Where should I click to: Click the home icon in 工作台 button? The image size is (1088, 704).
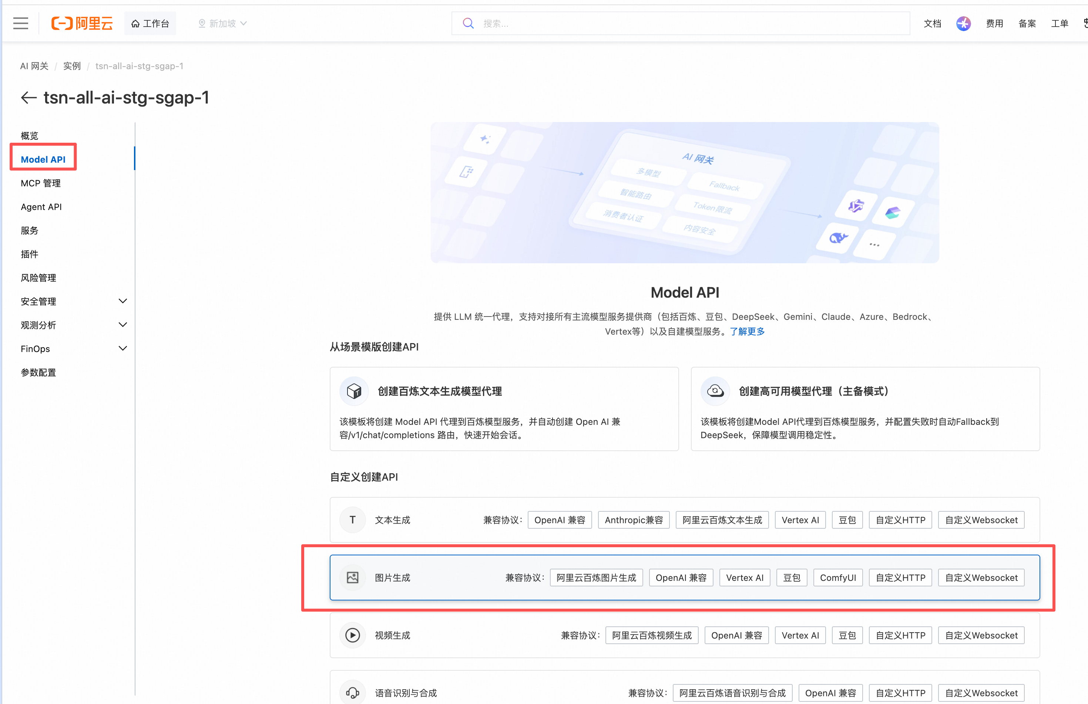click(x=135, y=24)
